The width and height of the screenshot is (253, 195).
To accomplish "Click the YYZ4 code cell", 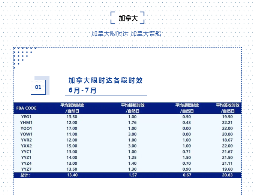I will click(26, 163).
